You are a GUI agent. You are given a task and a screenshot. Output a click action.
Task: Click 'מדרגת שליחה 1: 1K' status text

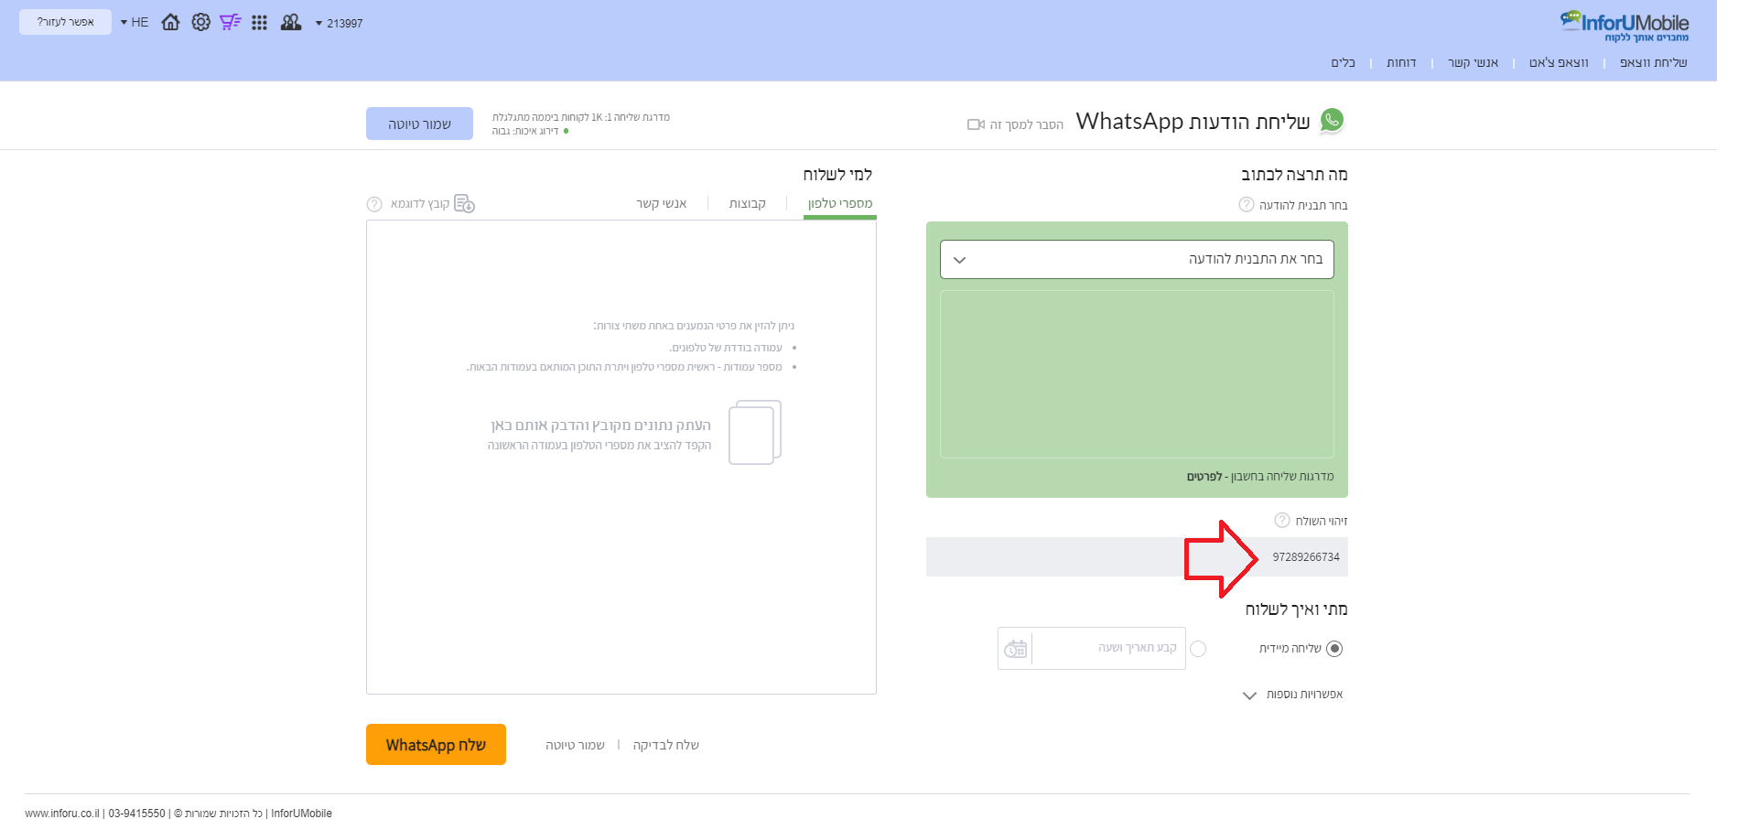(581, 117)
